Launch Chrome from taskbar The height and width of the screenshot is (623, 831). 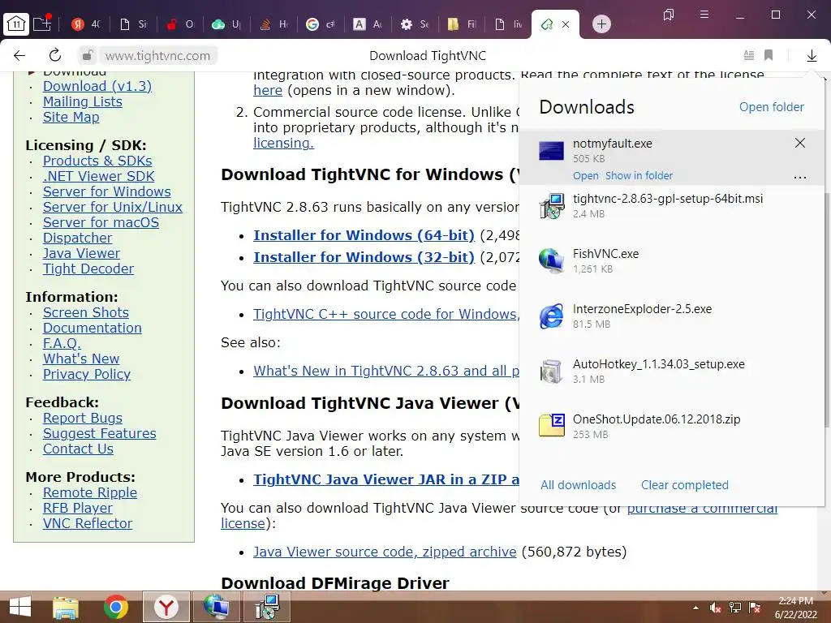(115, 607)
